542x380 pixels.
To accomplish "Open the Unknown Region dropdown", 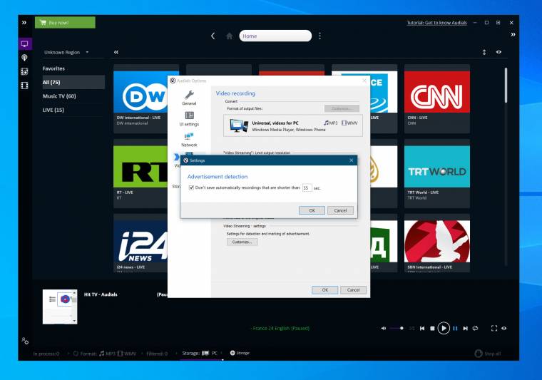I will pos(66,52).
